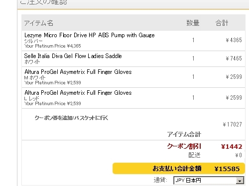
Task: Click the お支払い合計金額 yellow total bar
Action: pyautogui.click(x=179, y=169)
